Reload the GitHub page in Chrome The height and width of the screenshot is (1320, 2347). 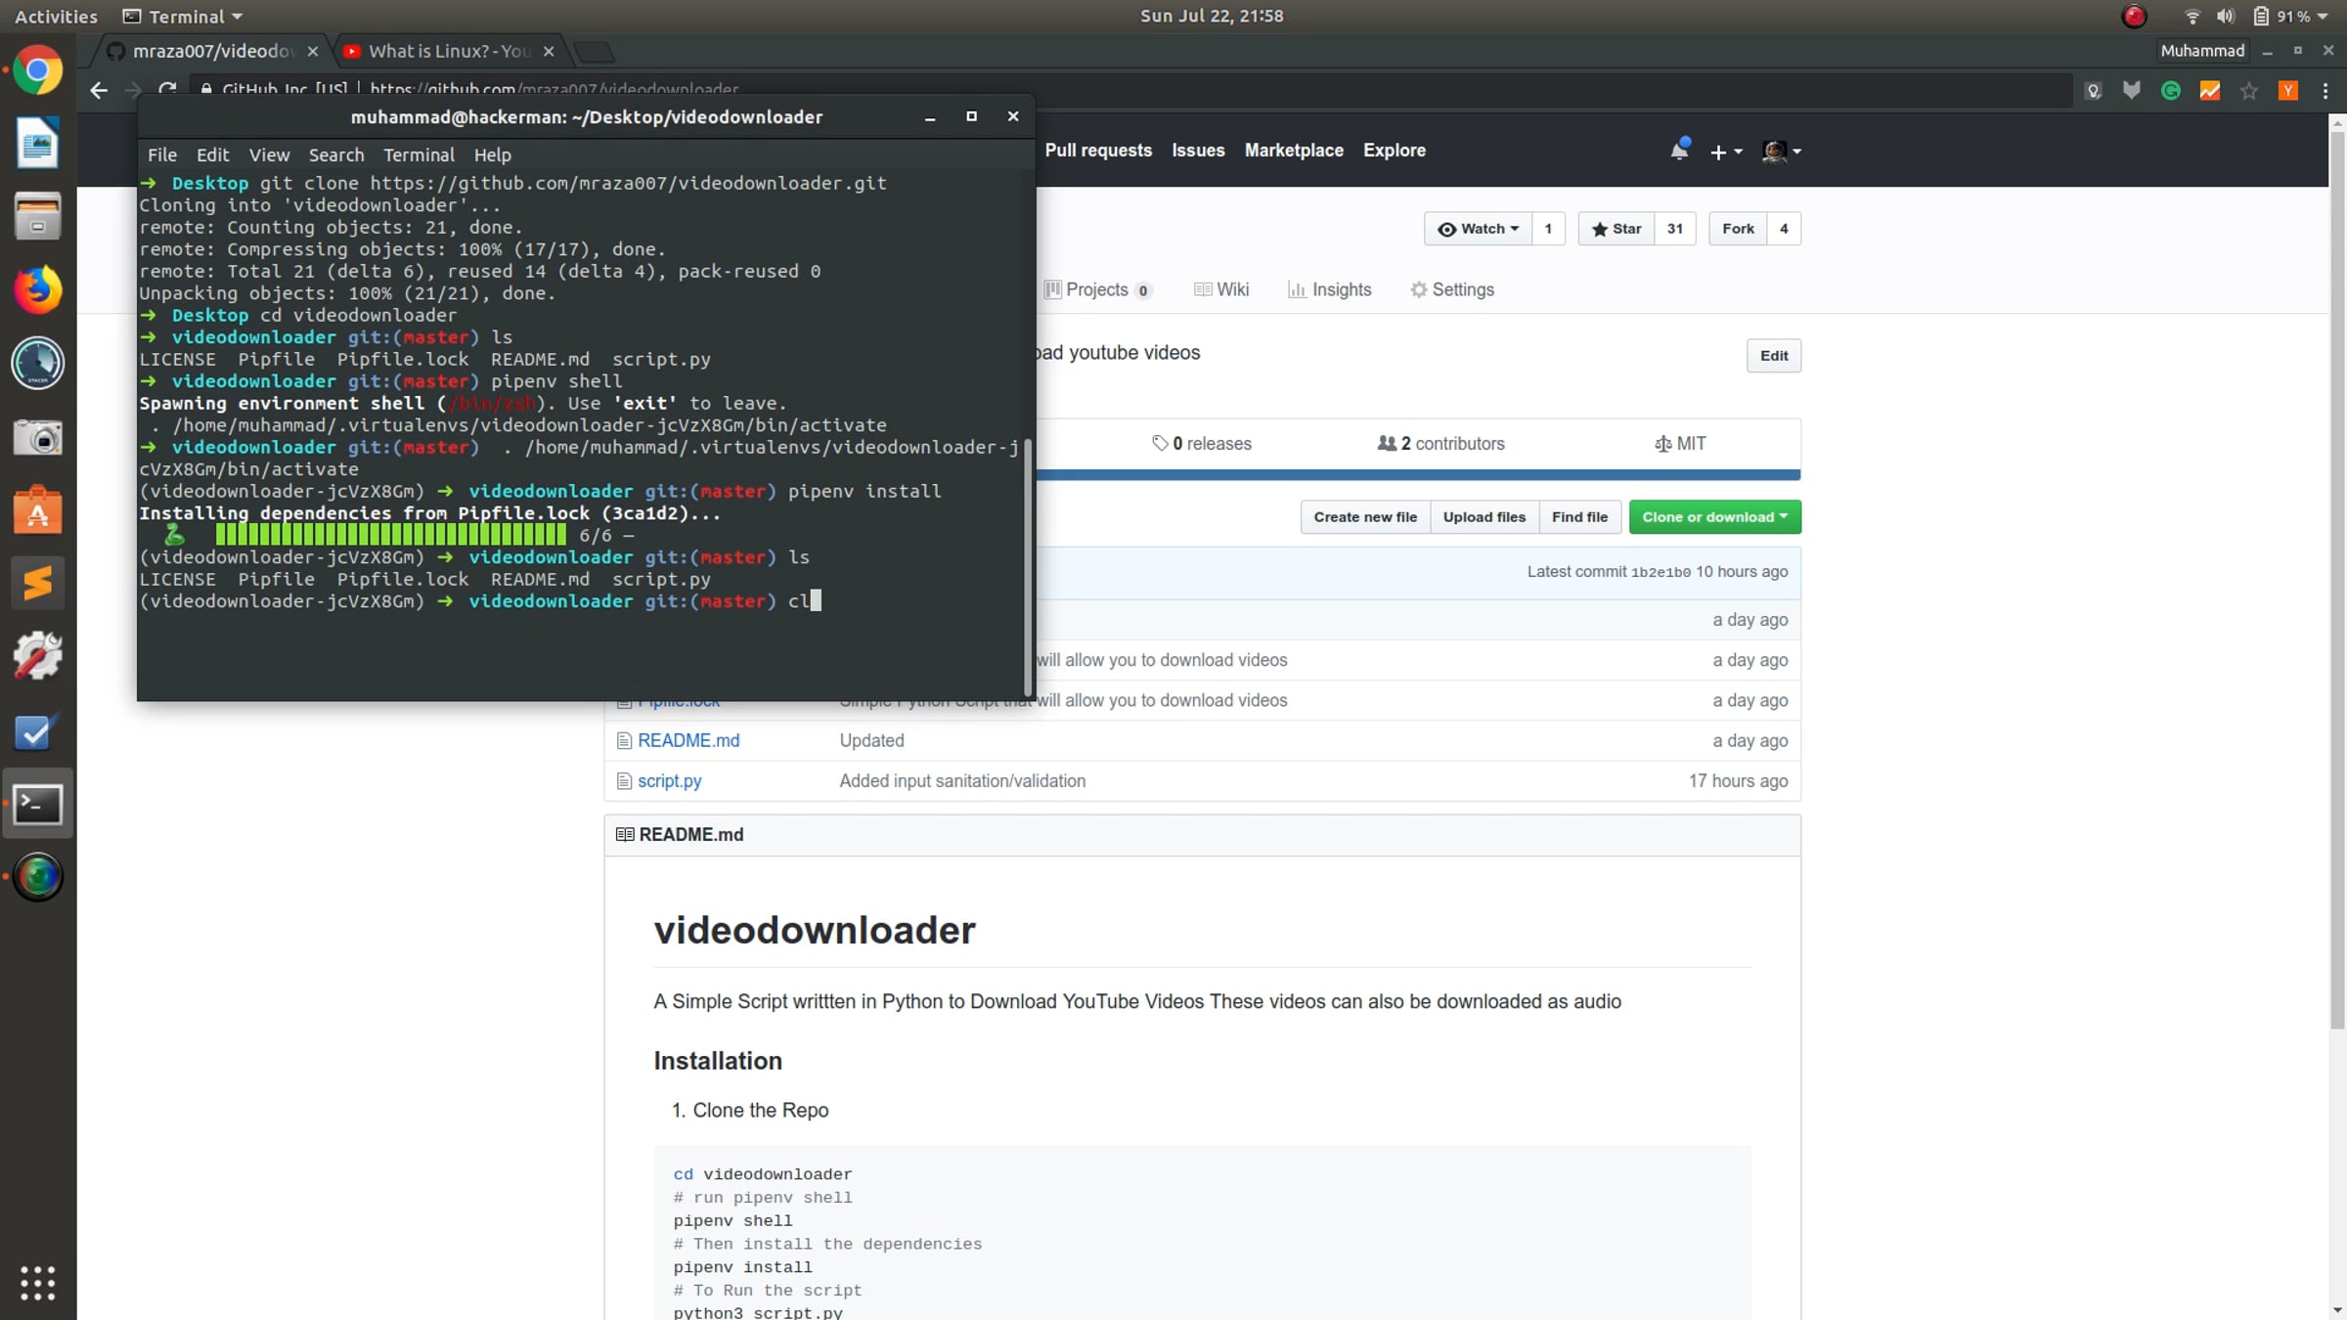point(167,89)
